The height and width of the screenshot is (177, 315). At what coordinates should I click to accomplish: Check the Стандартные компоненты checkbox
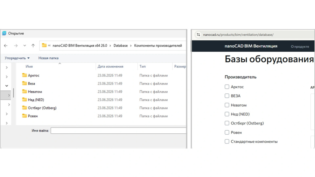227,141
